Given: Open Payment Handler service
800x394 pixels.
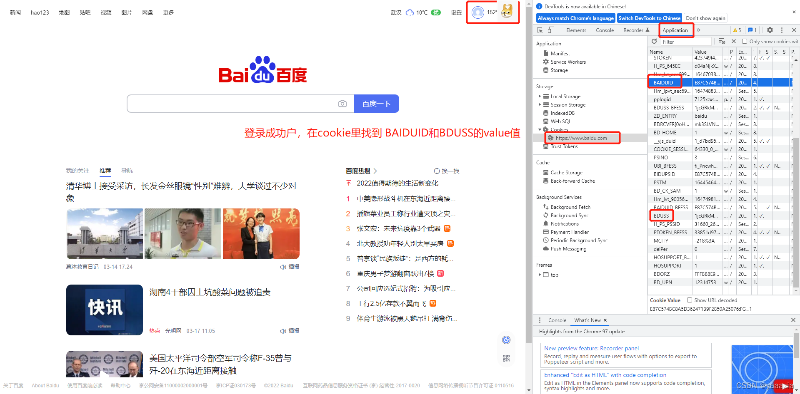Looking at the screenshot, I should [x=569, y=232].
